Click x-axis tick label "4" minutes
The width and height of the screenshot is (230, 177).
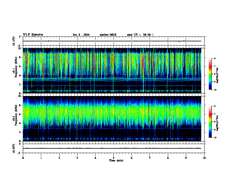[96, 158]
